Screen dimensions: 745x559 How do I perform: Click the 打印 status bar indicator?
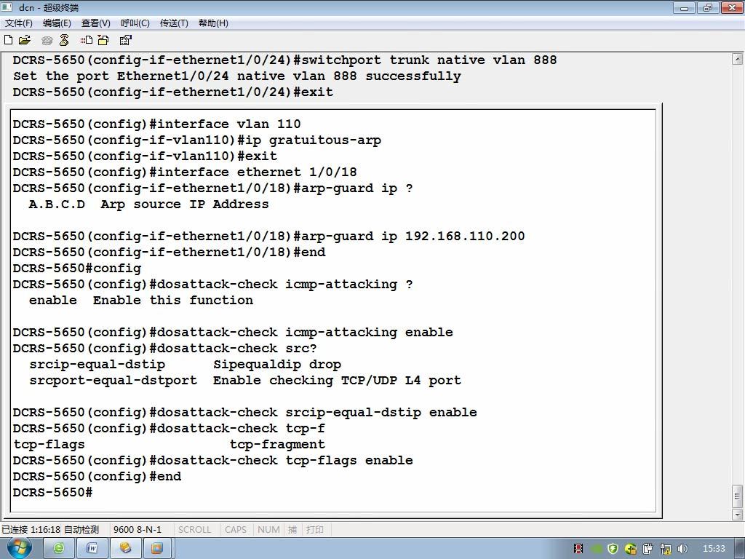click(x=314, y=529)
